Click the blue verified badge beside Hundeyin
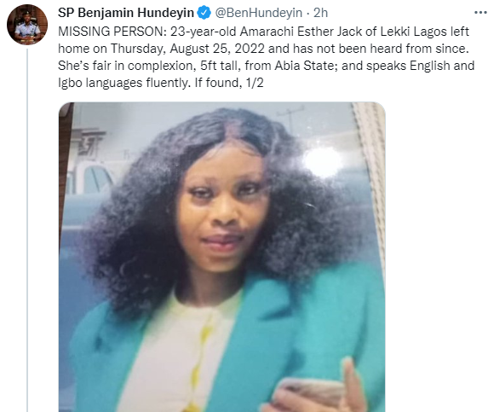Screen dimensions: 488x412 click(x=204, y=13)
